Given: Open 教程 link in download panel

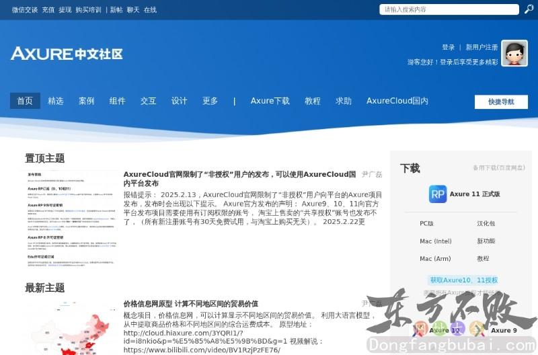Looking at the screenshot, I should point(483,259).
